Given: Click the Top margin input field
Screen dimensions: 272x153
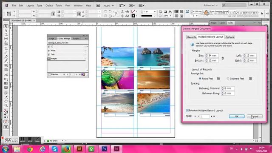Looking at the screenshot, I should pyautogui.click(x=213, y=56).
